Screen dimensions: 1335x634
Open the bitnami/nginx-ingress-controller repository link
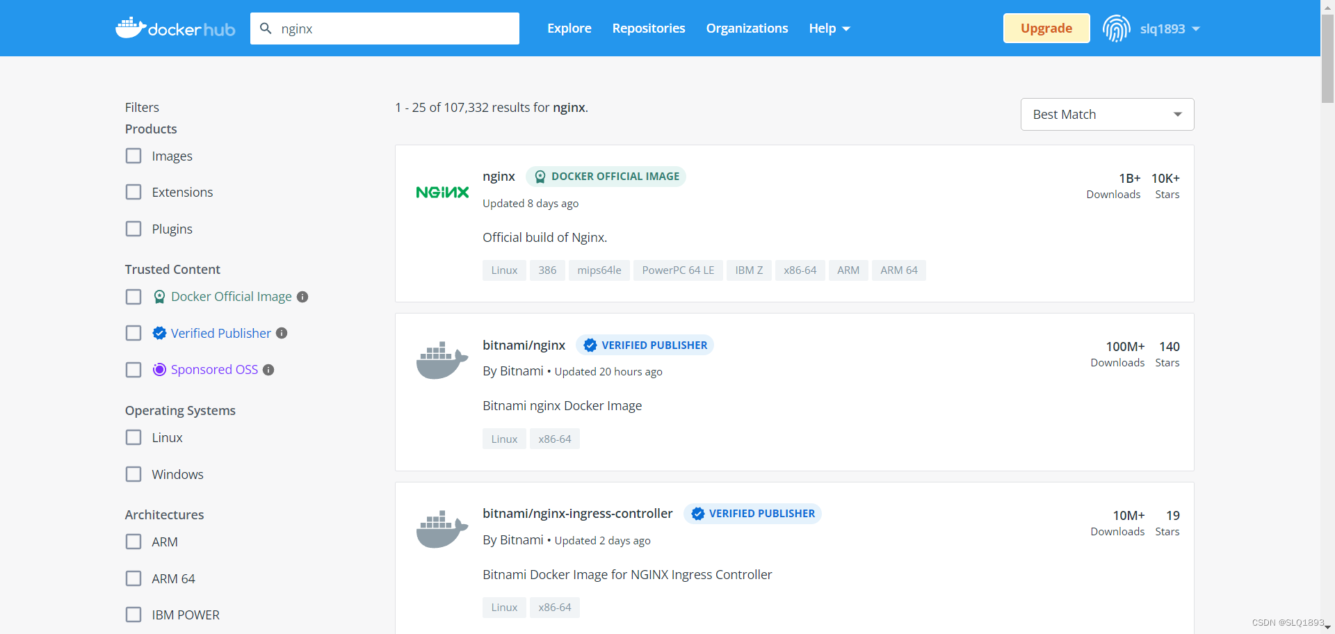[x=578, y=514]
